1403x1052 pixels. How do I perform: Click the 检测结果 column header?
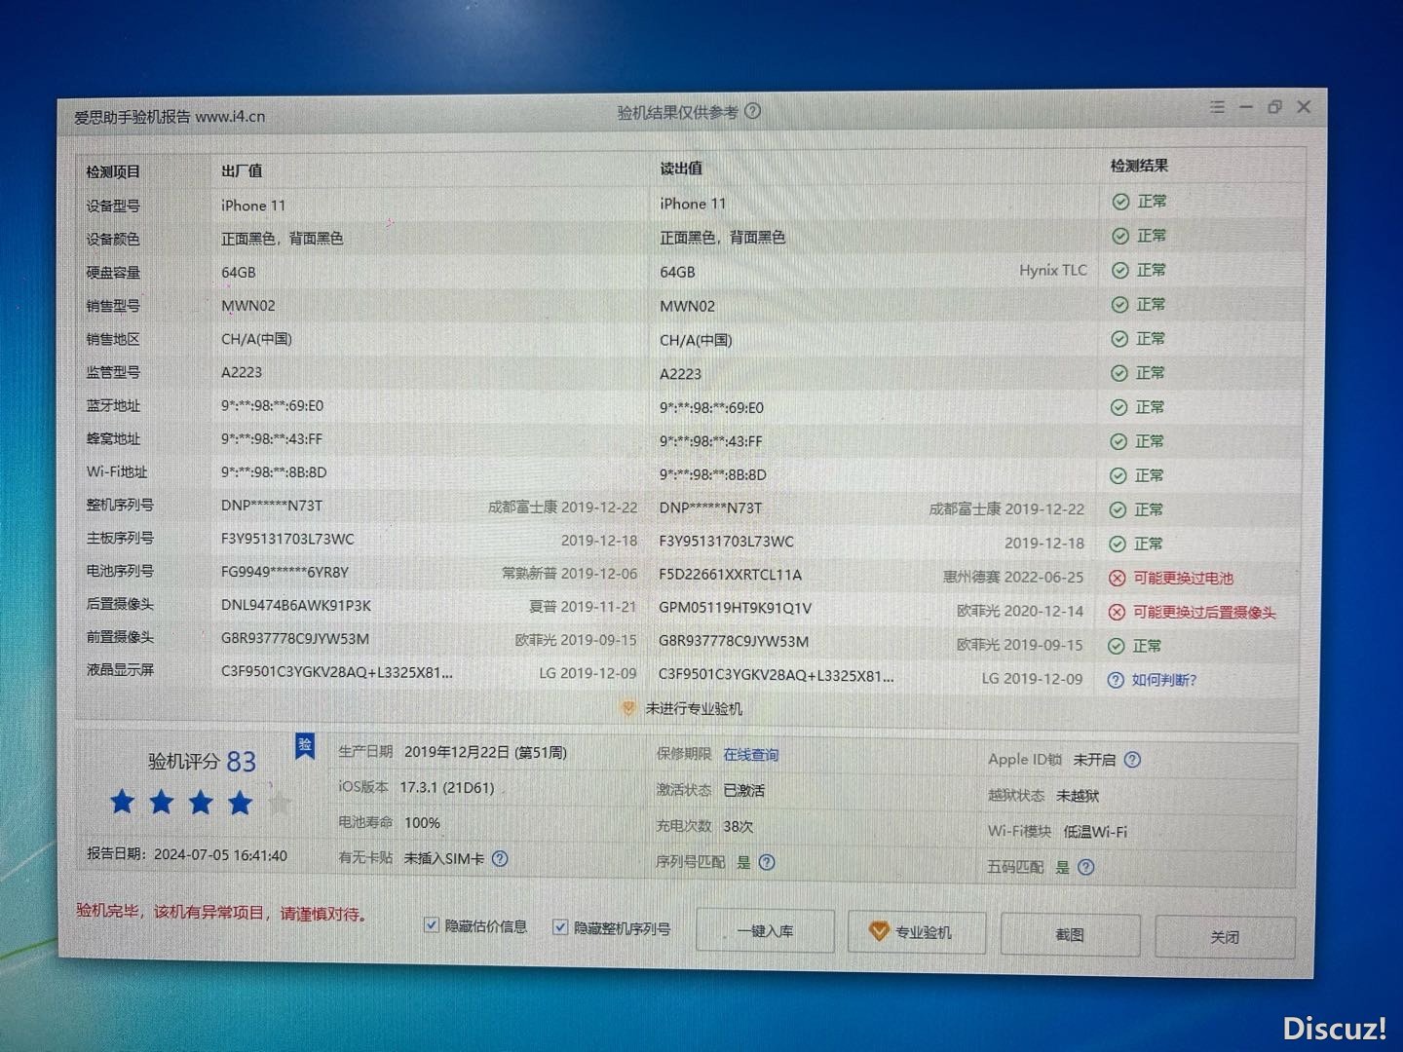coord(1139,166)
